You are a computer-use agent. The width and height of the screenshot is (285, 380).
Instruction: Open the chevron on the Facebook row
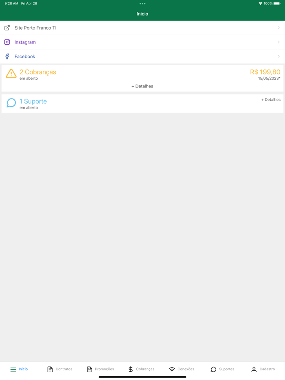point(279,57)
